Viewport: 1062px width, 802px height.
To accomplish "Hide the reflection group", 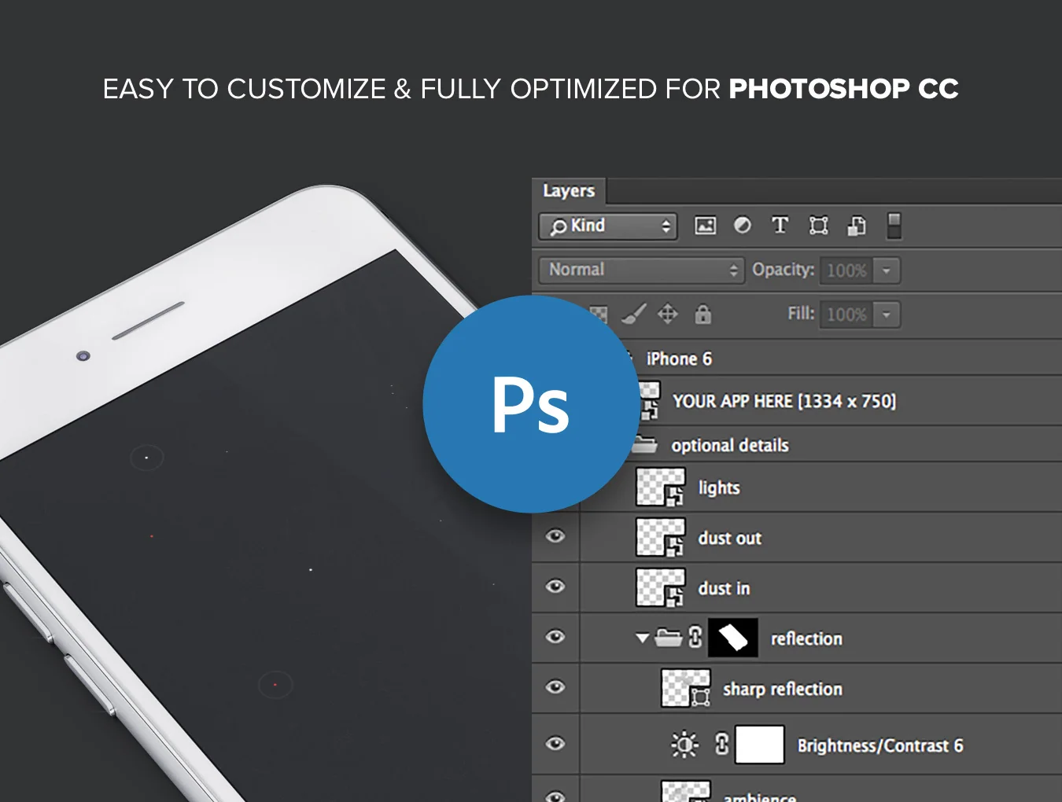I will point(555,637).
